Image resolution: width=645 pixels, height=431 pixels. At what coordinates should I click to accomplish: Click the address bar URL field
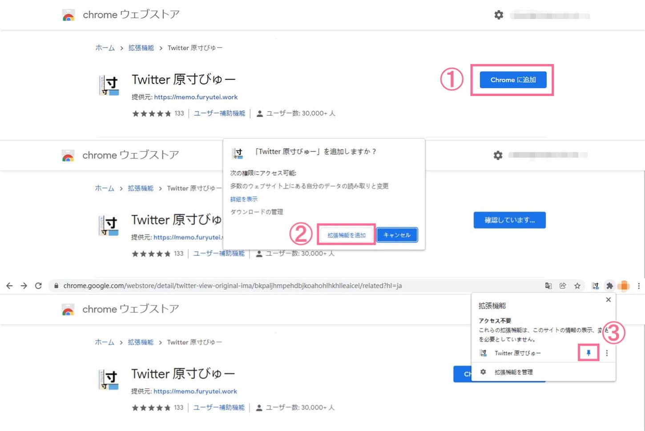(x=267, y=286)
